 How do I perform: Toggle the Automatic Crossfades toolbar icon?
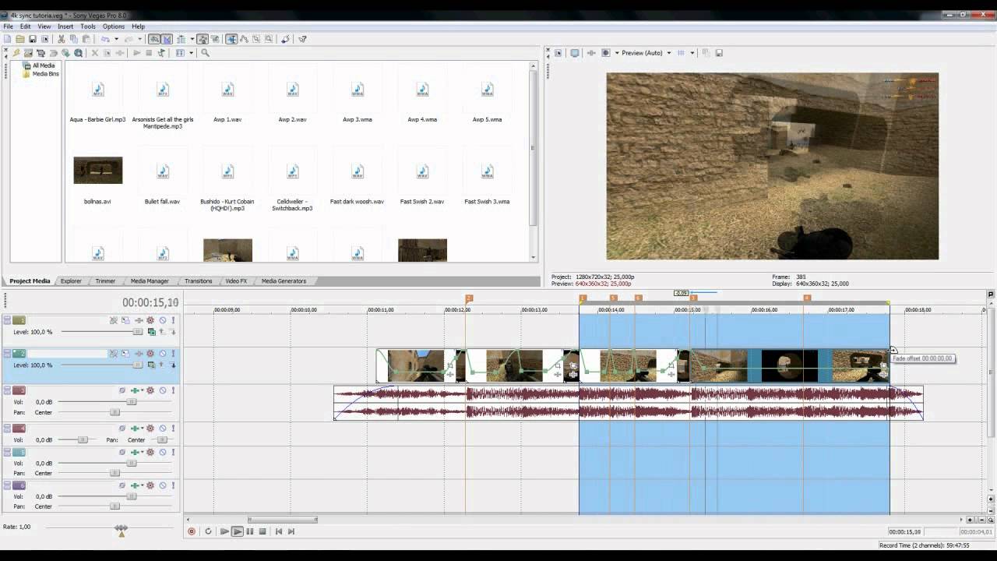pyautogui.click(x=167, y=39)
